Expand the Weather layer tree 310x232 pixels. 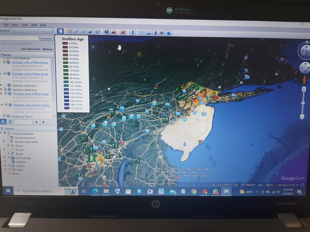pos(5,161)
